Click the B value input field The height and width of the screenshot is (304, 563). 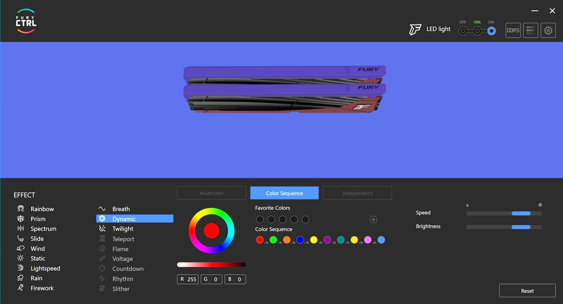235,279
